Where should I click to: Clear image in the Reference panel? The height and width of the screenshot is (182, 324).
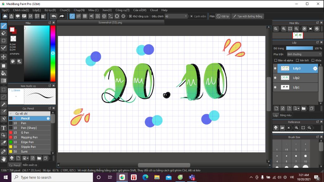click(289, 128)
